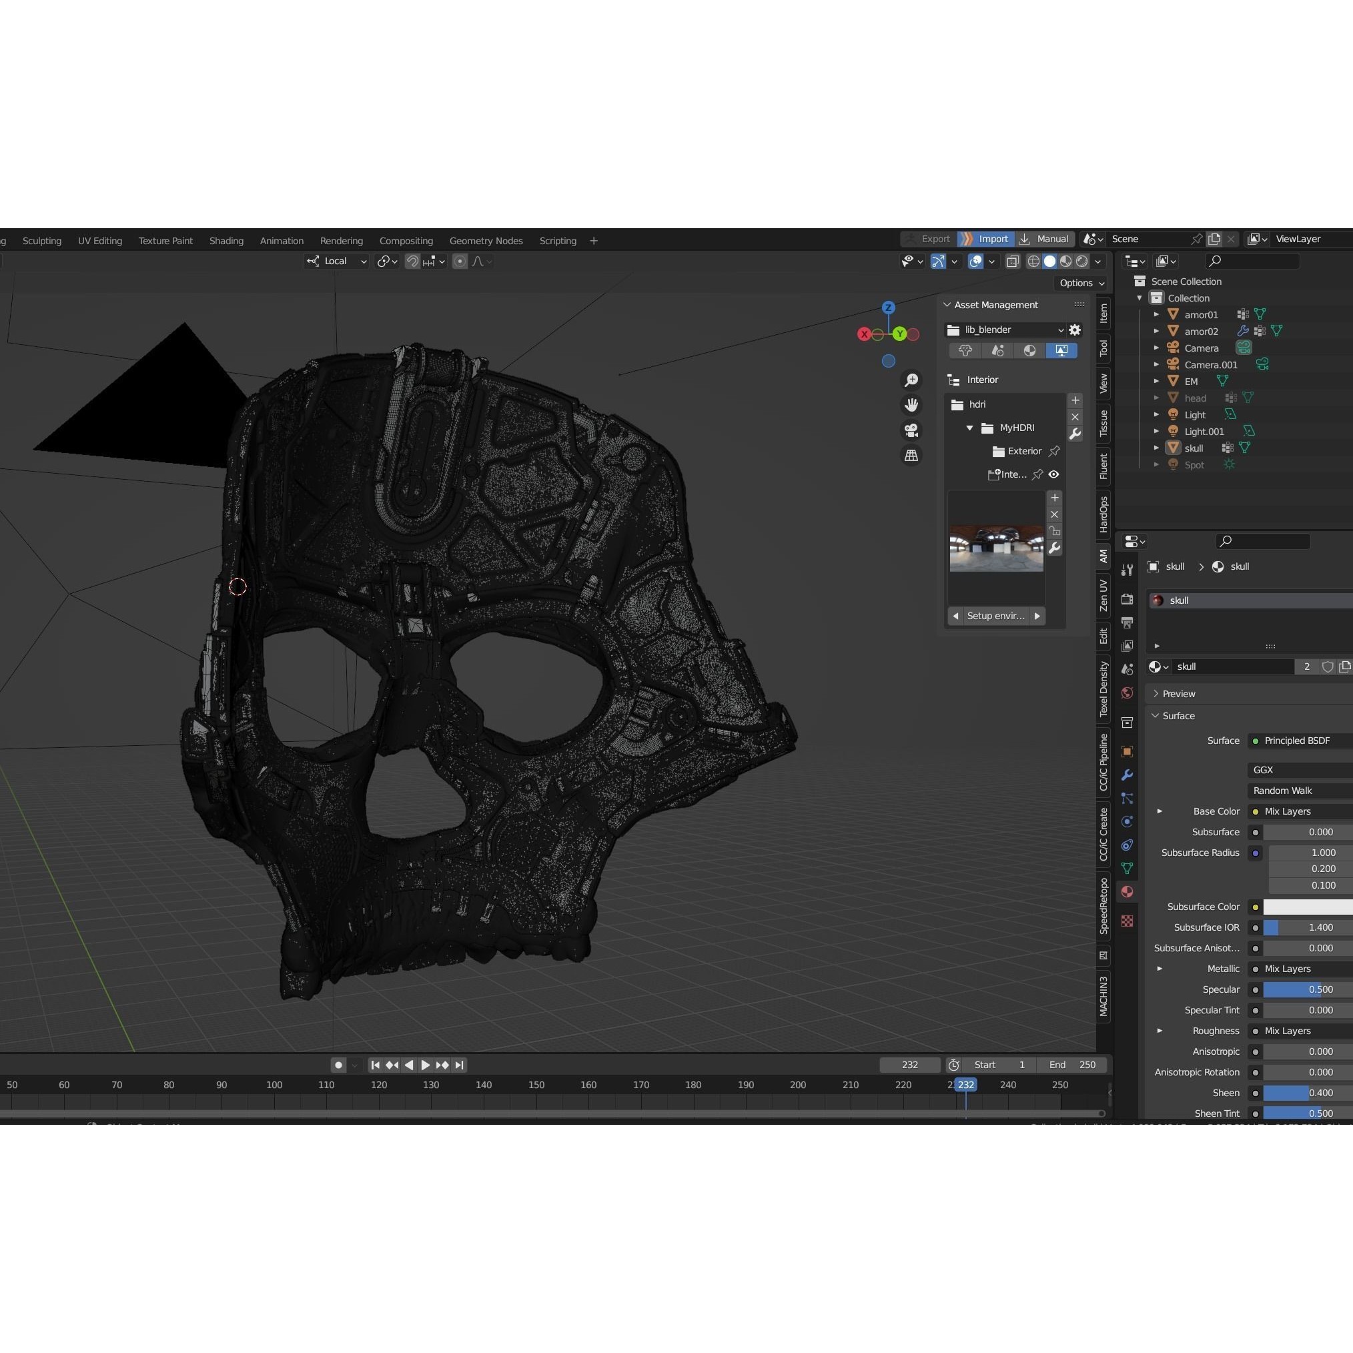Open the Texture properties checker tab
Screen dimensions: 1353x1353
1127,921
